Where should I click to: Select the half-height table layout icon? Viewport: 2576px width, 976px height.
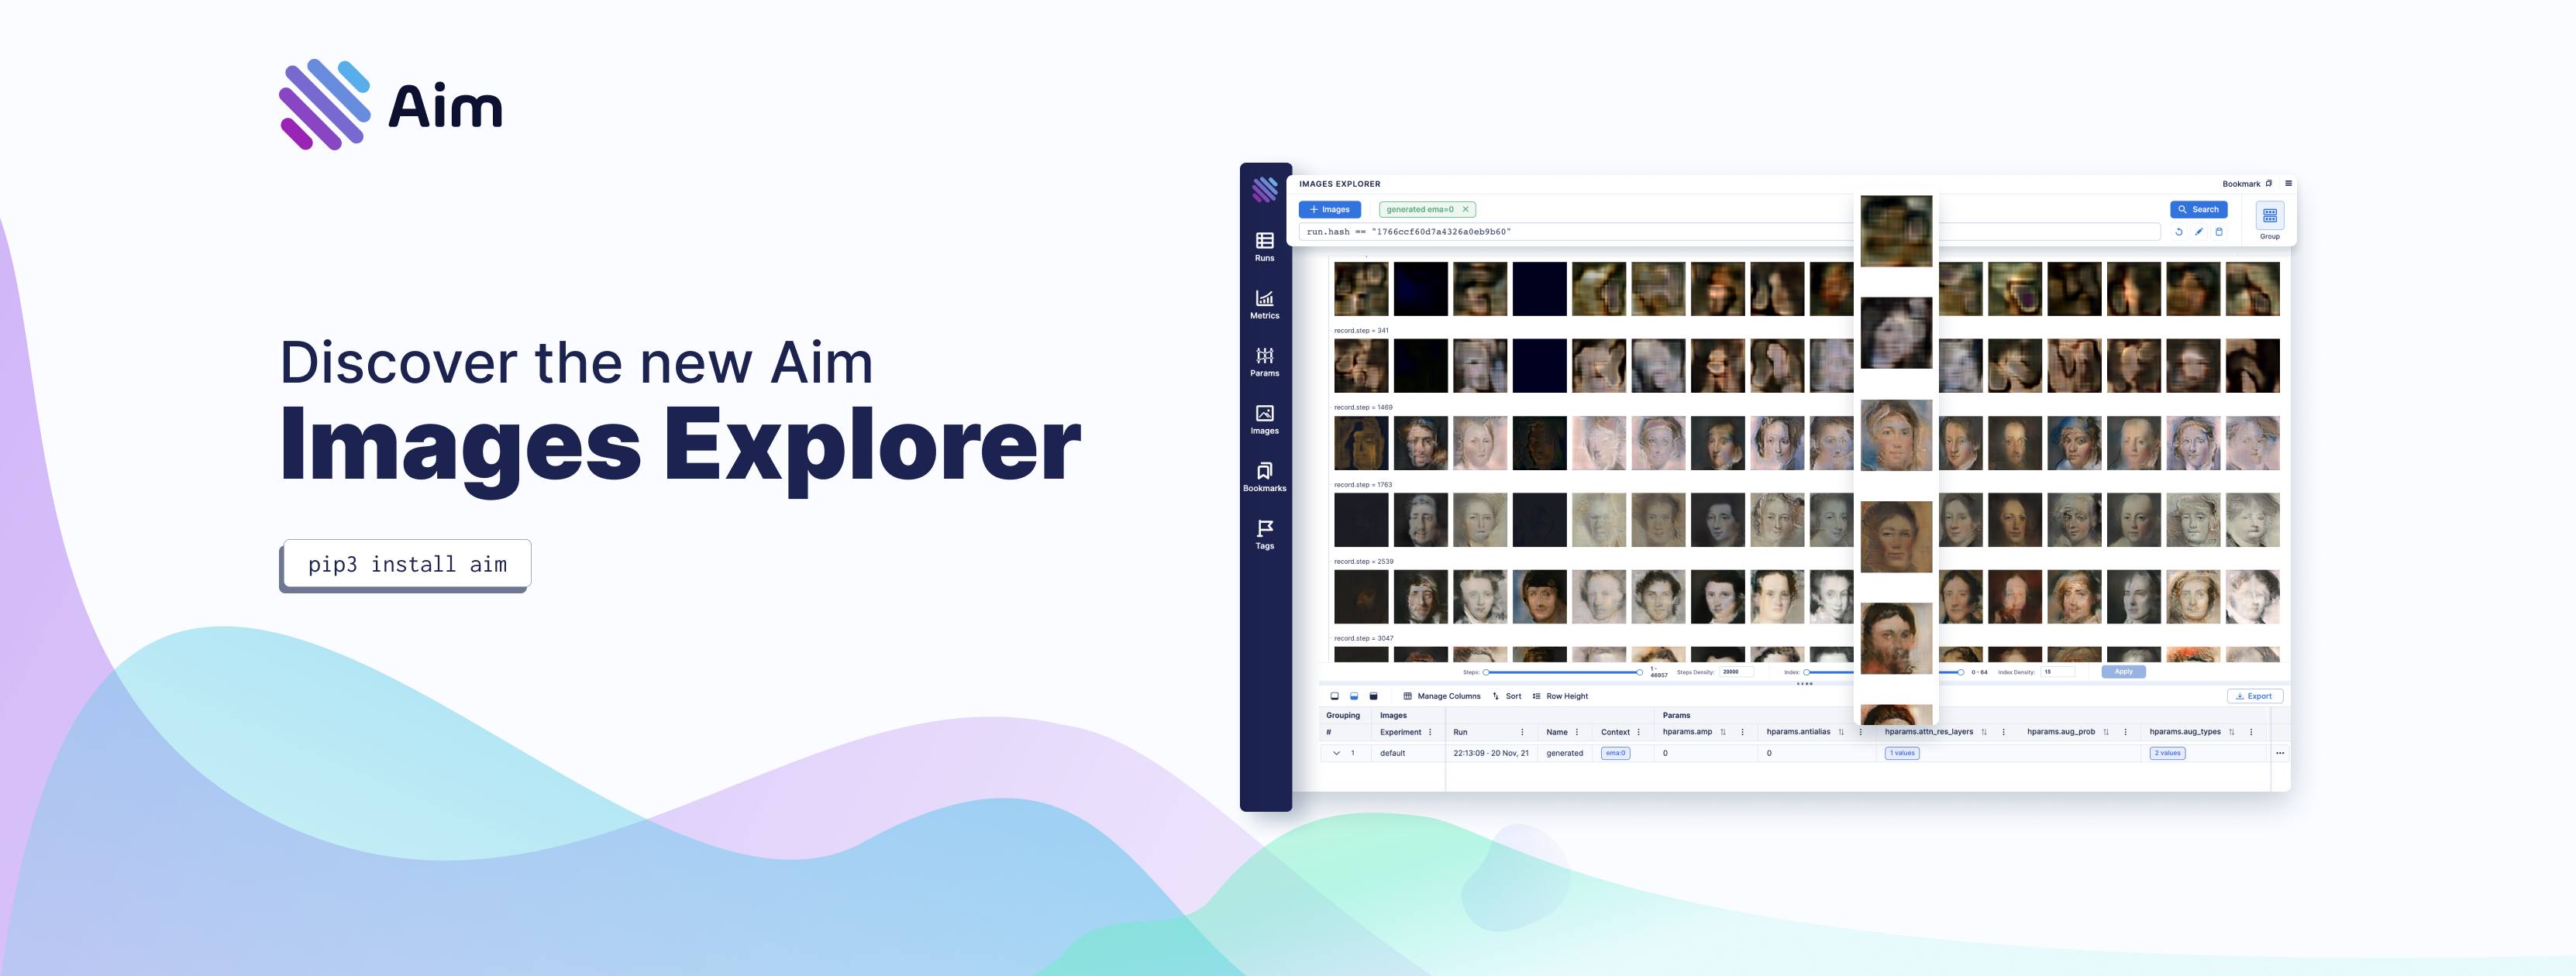(x=1354, y=696)
